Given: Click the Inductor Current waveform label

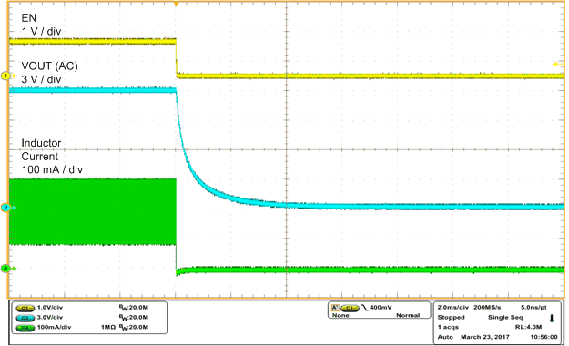Looking at the screenshot, I should [x=41, y=149].
